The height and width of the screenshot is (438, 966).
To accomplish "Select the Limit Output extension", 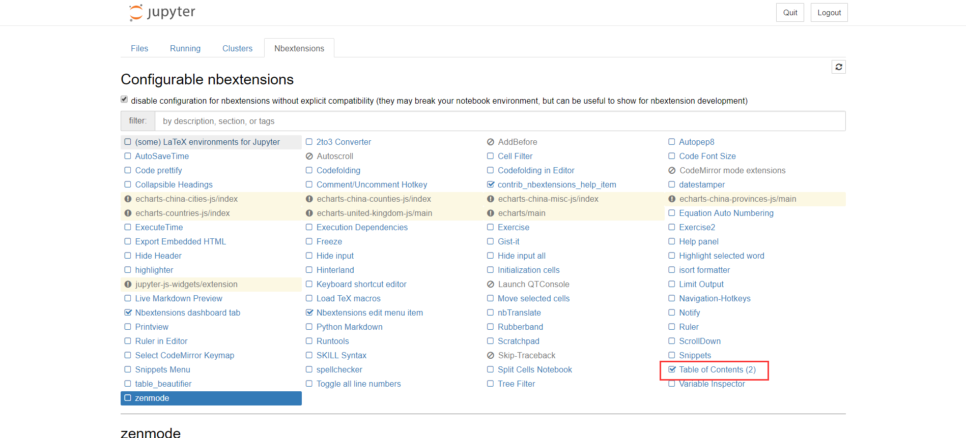I will click(701, 285).
